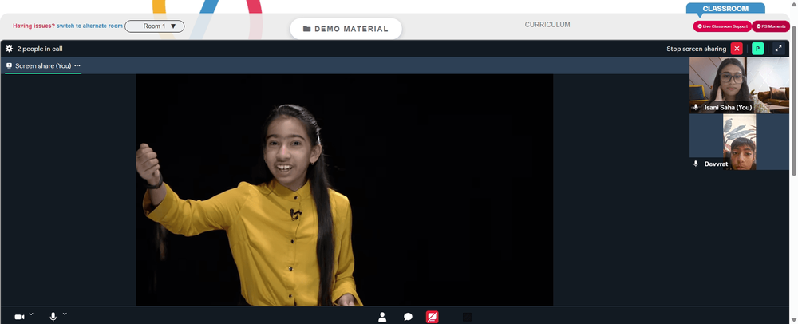Open the participants list person icon
This screenshot has width=798, height=324.
tap(382, 318)
